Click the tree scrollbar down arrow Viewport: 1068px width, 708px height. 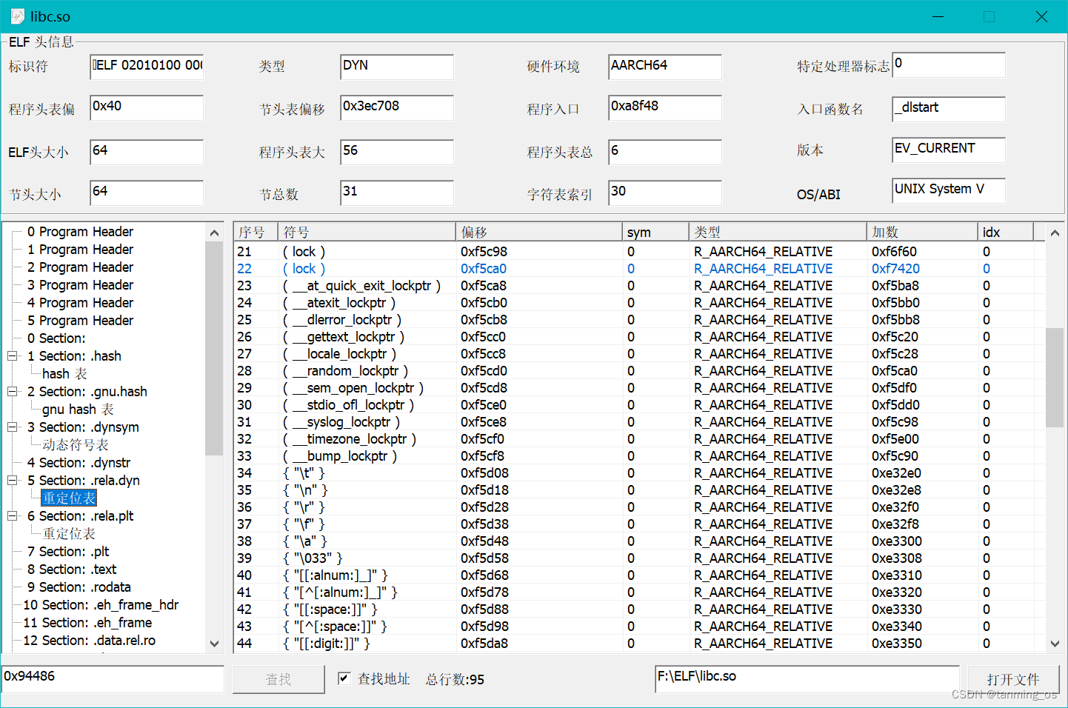(214, 644)
